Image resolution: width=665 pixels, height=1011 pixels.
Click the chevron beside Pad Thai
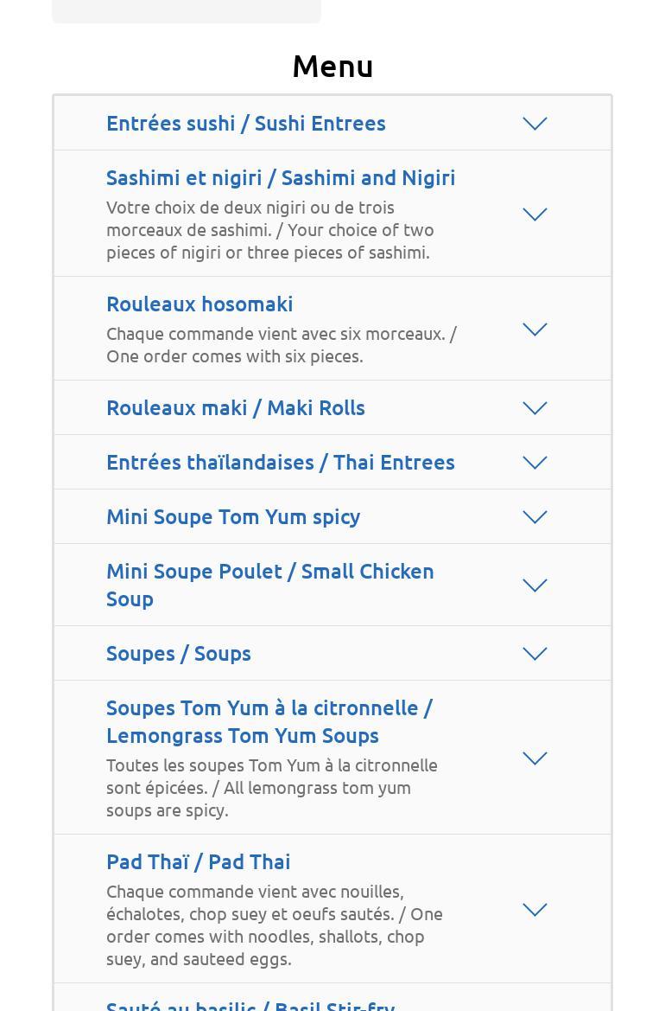pos(535,910)
